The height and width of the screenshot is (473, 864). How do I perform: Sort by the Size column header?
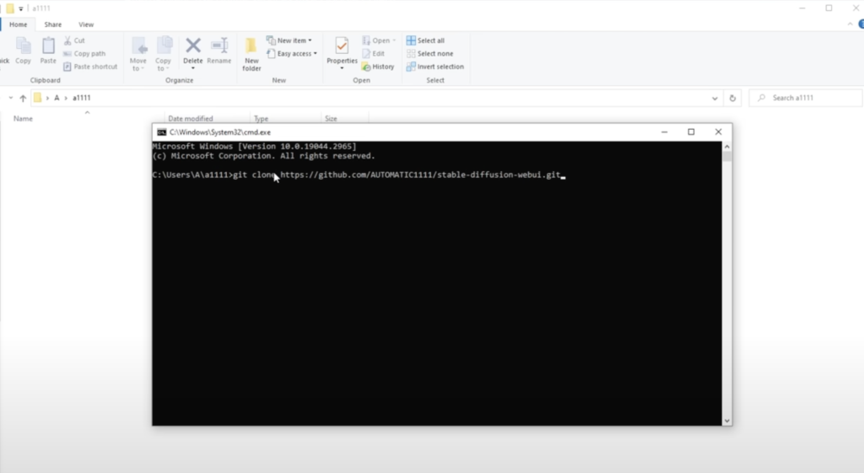[331, 118]
